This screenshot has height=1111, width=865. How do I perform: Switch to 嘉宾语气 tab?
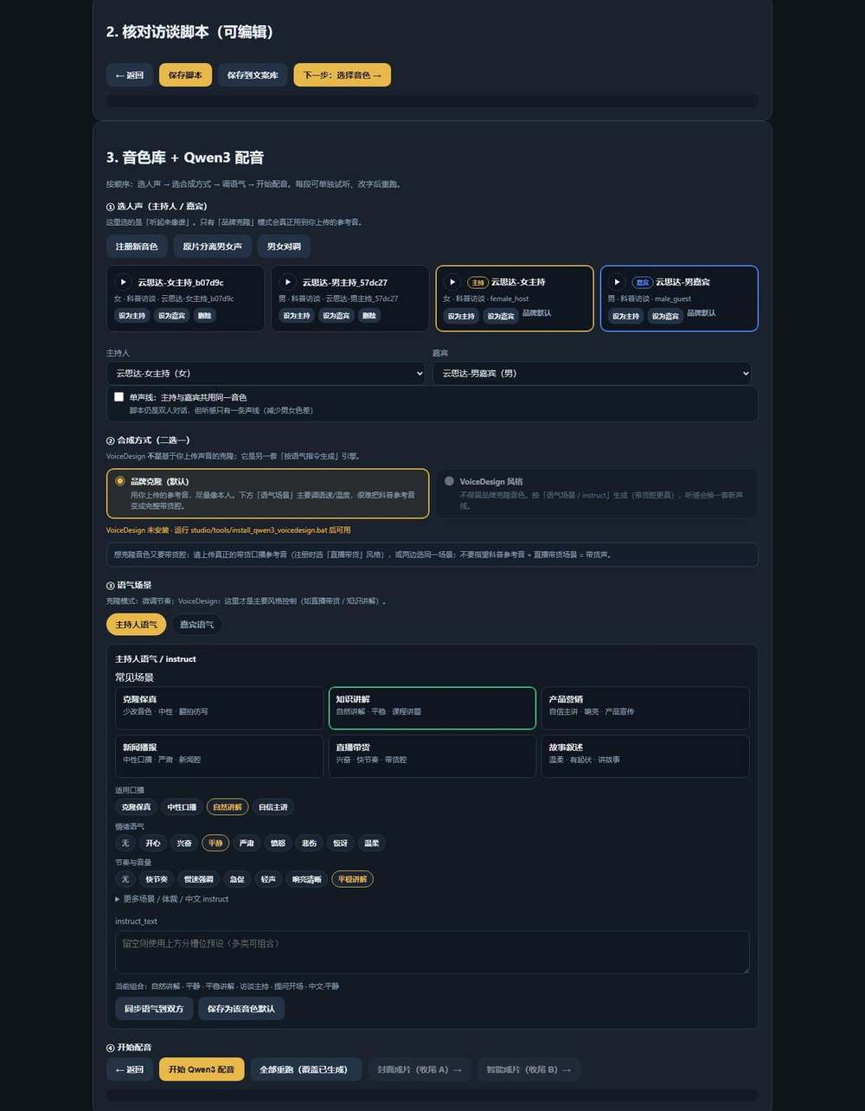click(196, 625)
